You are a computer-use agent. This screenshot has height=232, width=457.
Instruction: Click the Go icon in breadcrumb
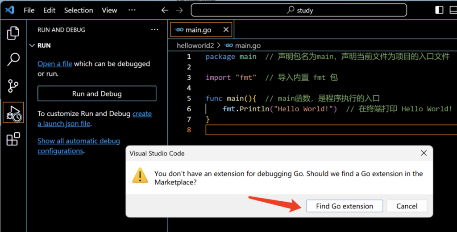pos(228,46)
